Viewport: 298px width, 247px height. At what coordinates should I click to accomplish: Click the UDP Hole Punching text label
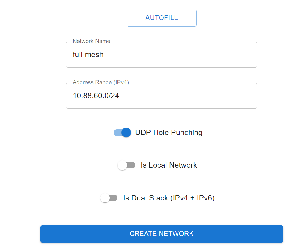coord(169,132)
